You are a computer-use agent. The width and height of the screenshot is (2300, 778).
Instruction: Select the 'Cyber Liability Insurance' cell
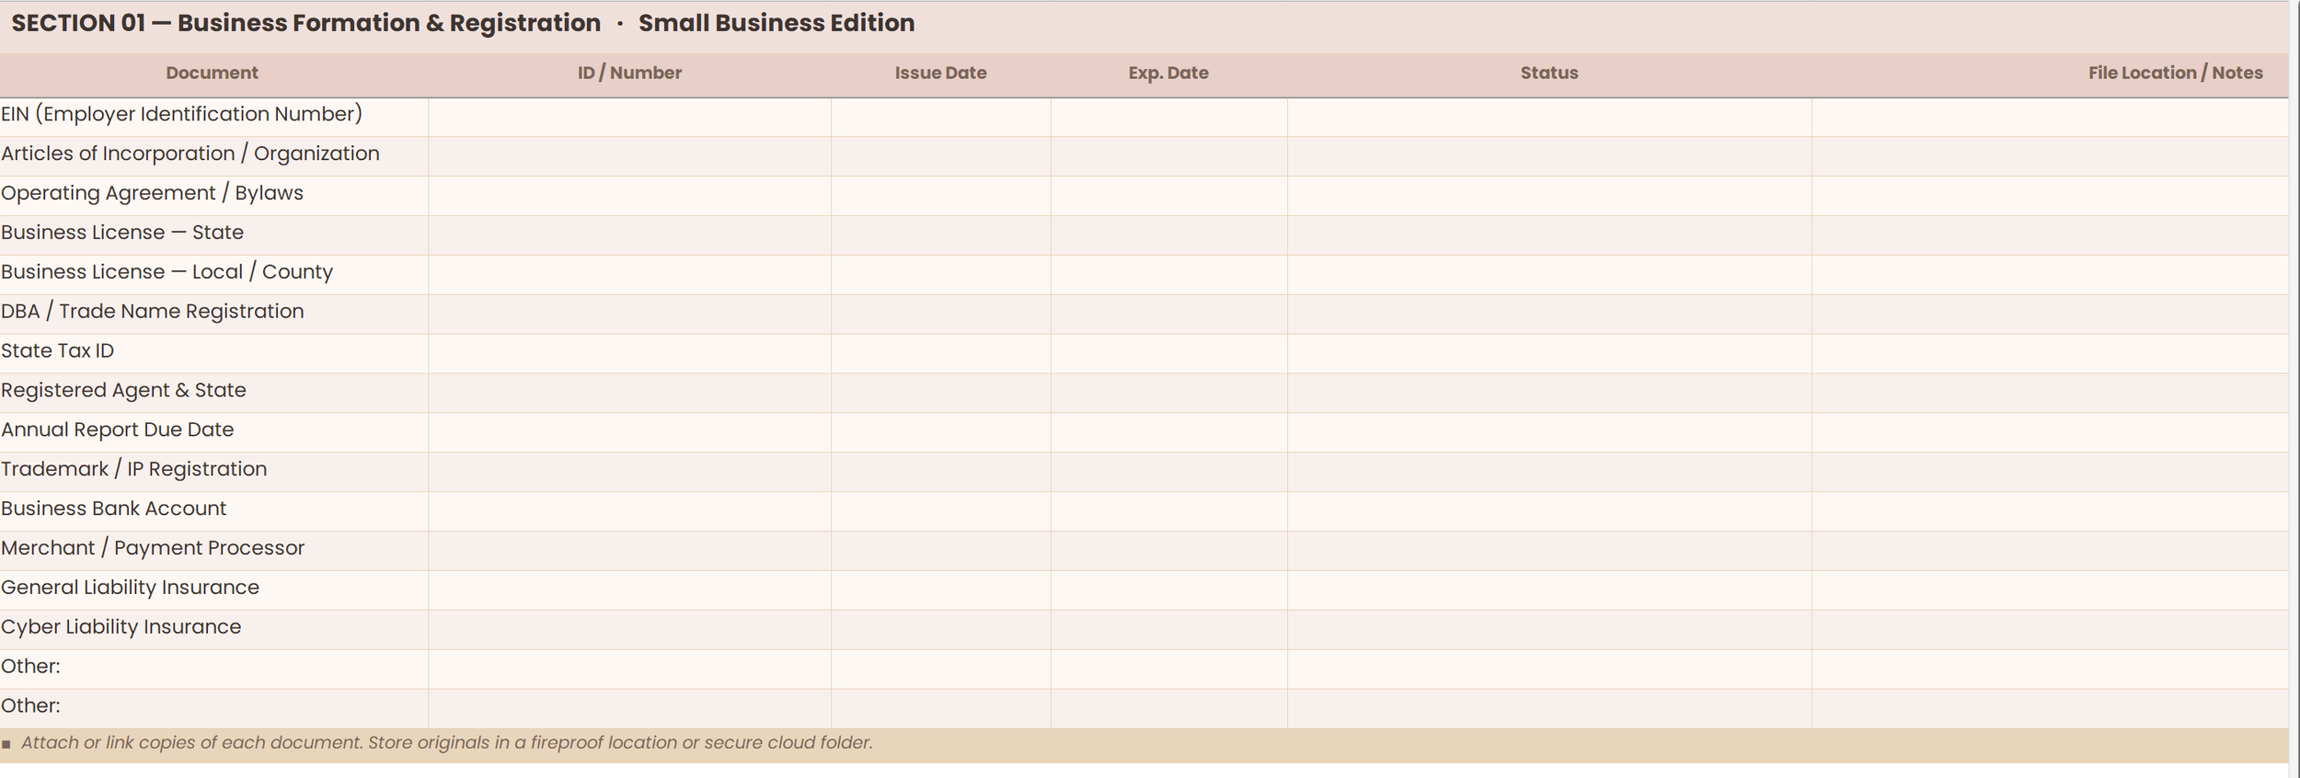(213, 631)
